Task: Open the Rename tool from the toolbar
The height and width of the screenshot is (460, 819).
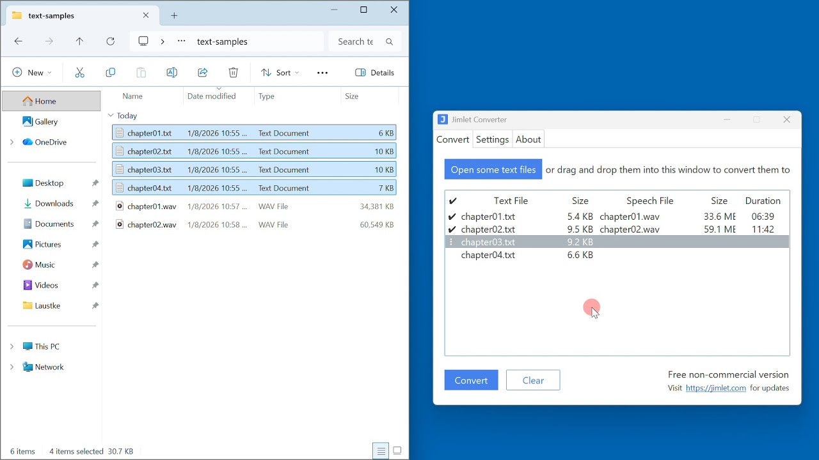Action: pyautogui.click(x=171, y=72)
